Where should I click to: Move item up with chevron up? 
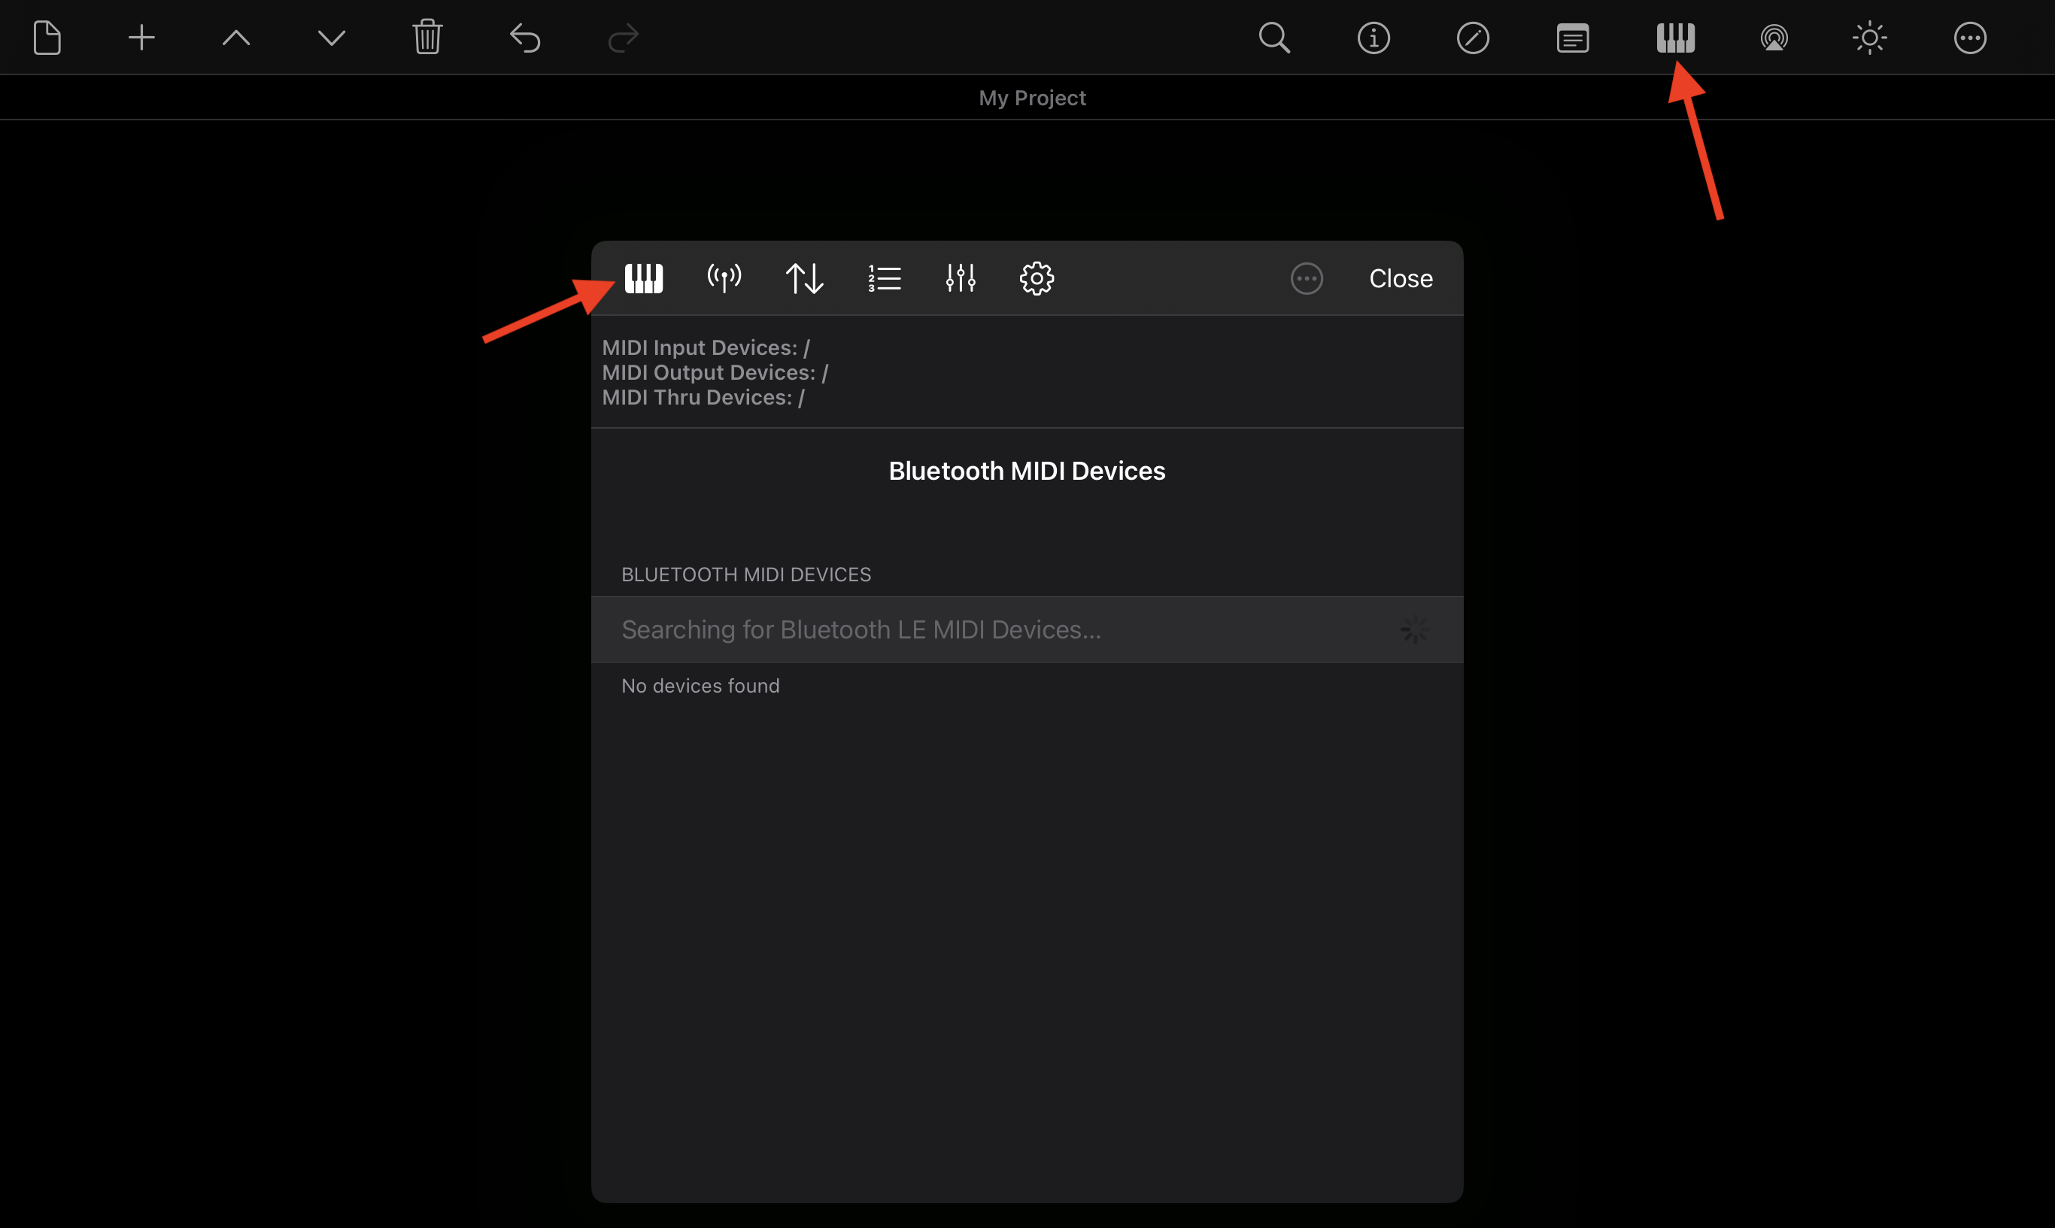click(237, 38)
